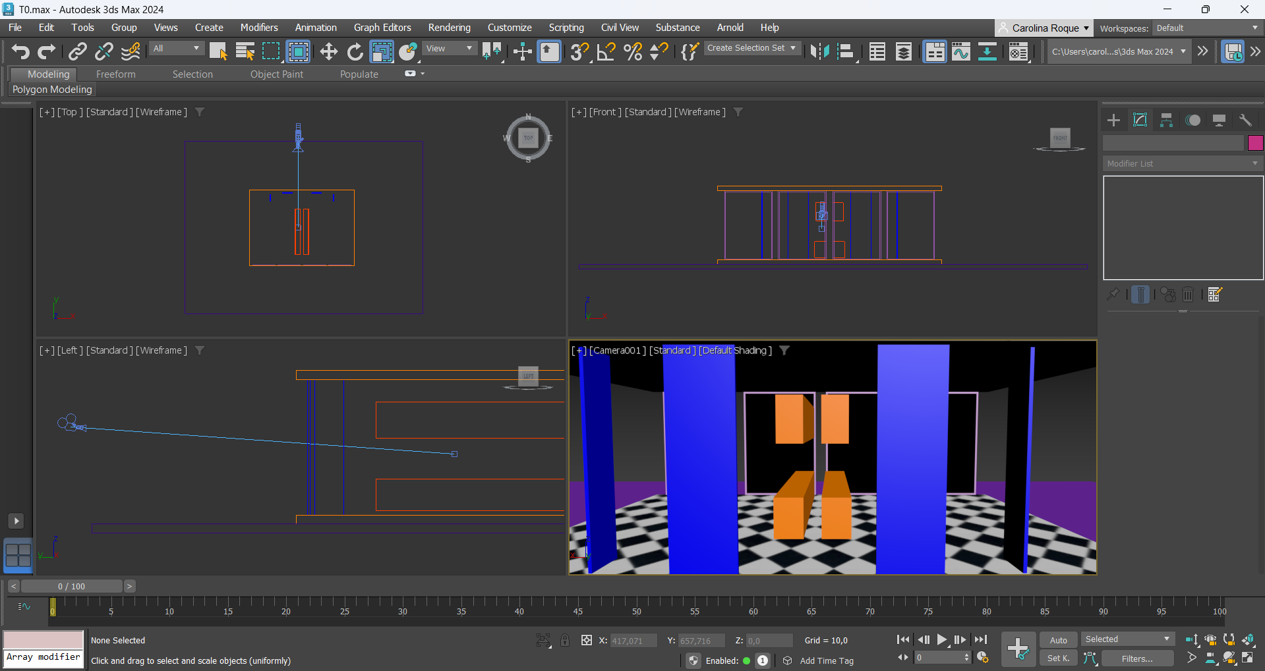Select the Move tool in the toolbar
The width and height of the screenshot is (1265, 671).
tap(328, 51)
